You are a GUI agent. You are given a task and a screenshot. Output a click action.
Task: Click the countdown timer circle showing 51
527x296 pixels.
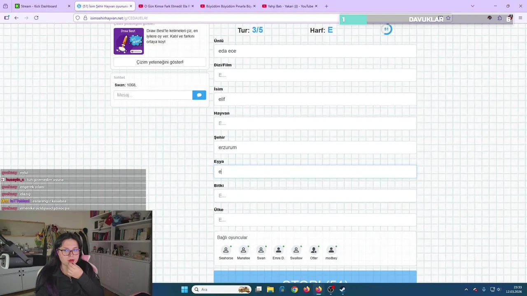coord(386,29)
